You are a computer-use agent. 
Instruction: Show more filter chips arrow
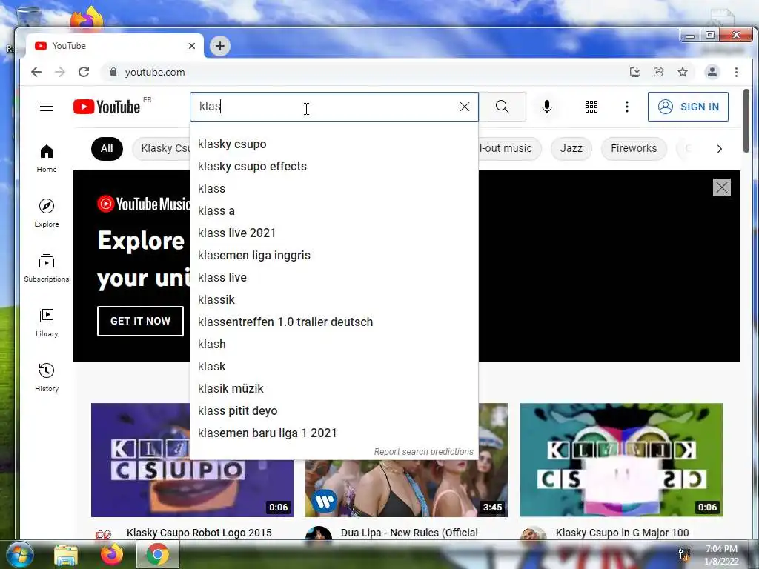[719, 148]
